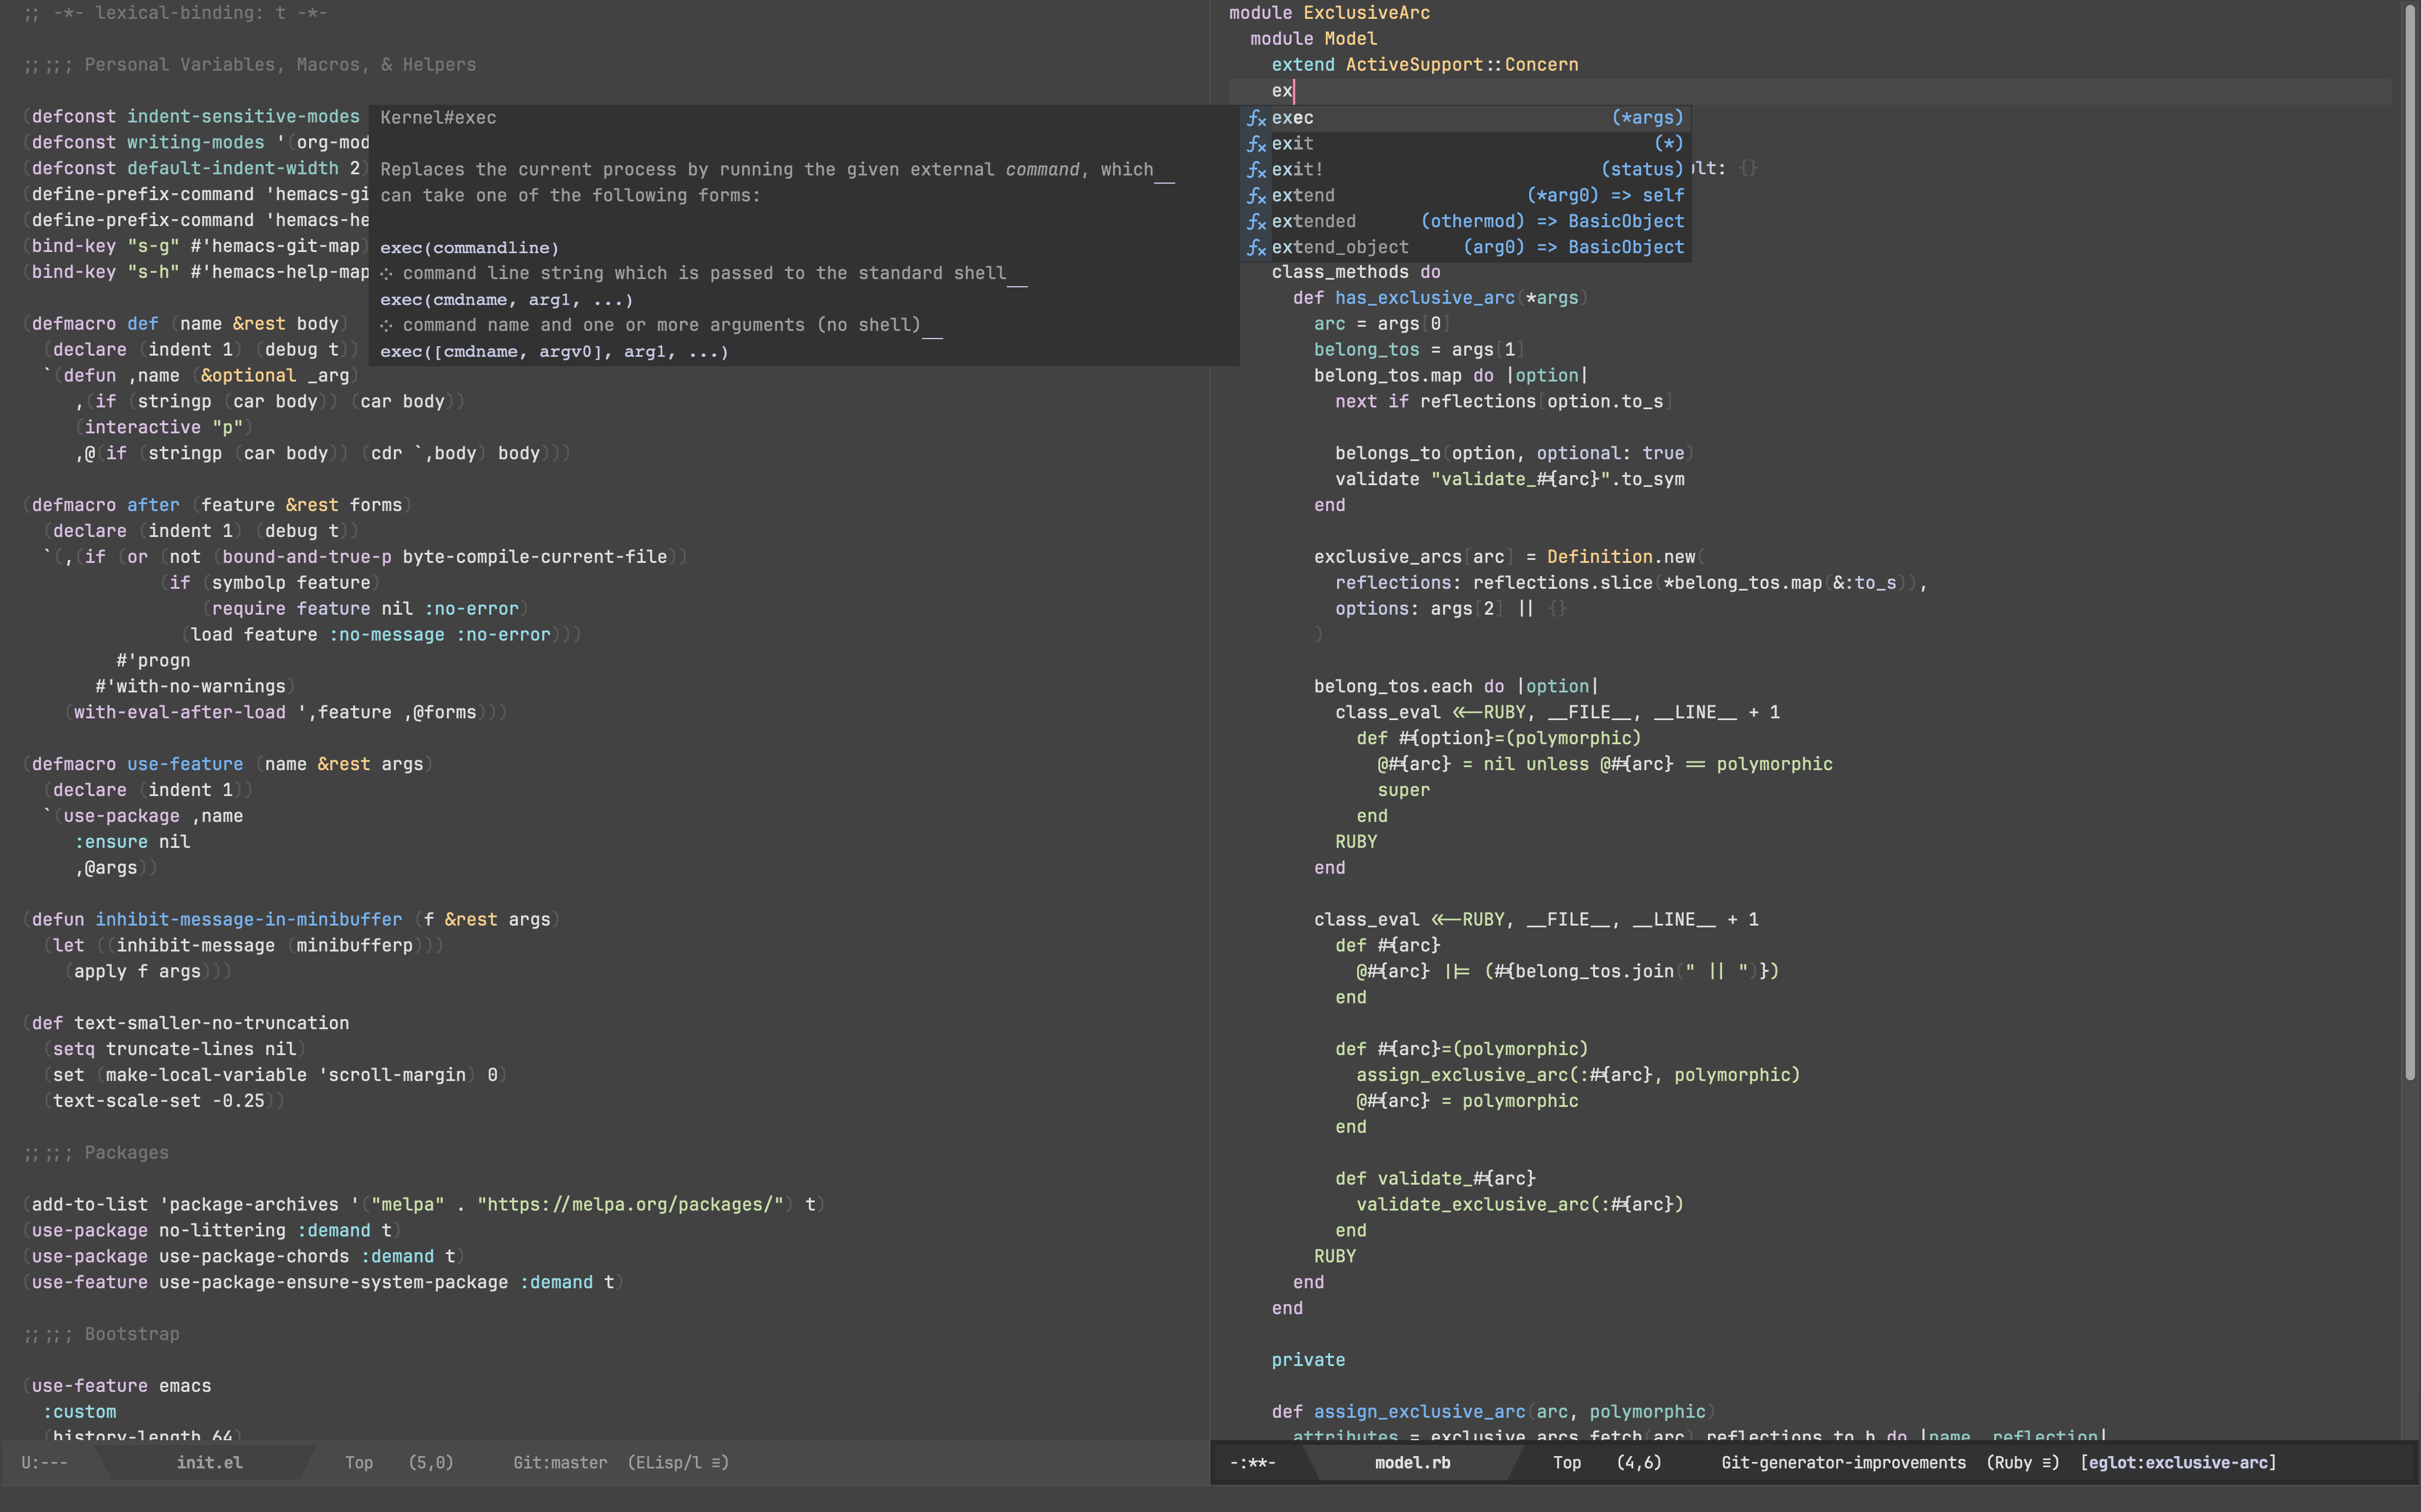Click the Git:master branch indicator
This screenshot has height=1512, width=2421.
[560, 1462]
